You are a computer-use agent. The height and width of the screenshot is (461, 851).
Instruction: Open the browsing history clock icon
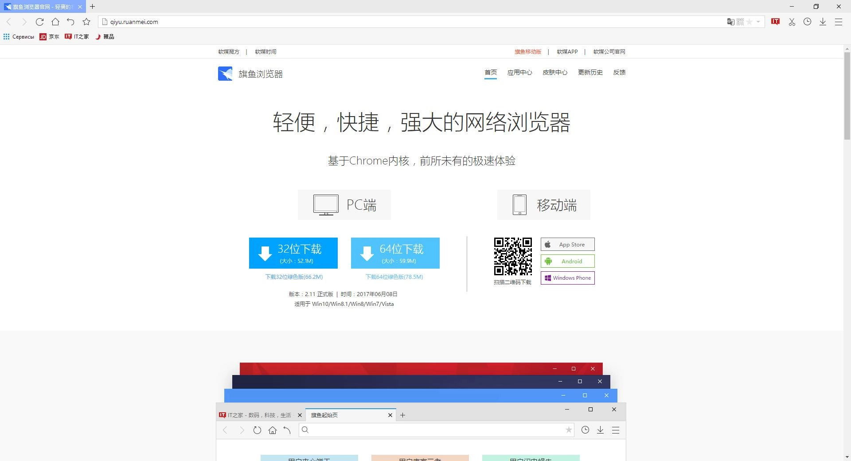pos(807,22)
